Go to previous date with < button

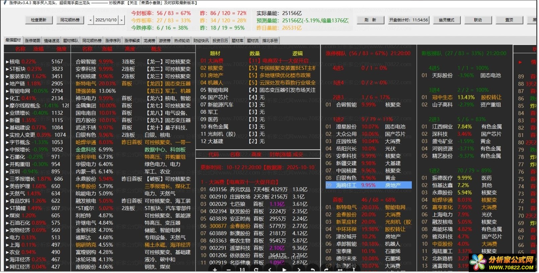[x=91, y=20]
